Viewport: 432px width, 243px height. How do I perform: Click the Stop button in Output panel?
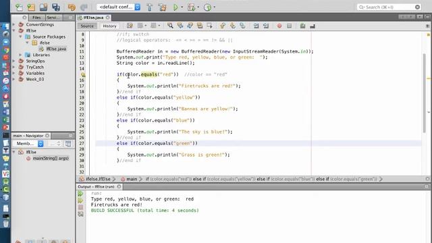[x=80, y=207]
